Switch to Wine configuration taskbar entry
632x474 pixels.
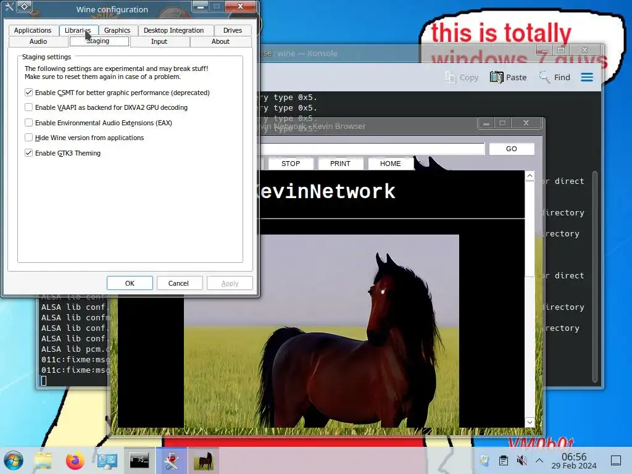click(x=172, y=460)
